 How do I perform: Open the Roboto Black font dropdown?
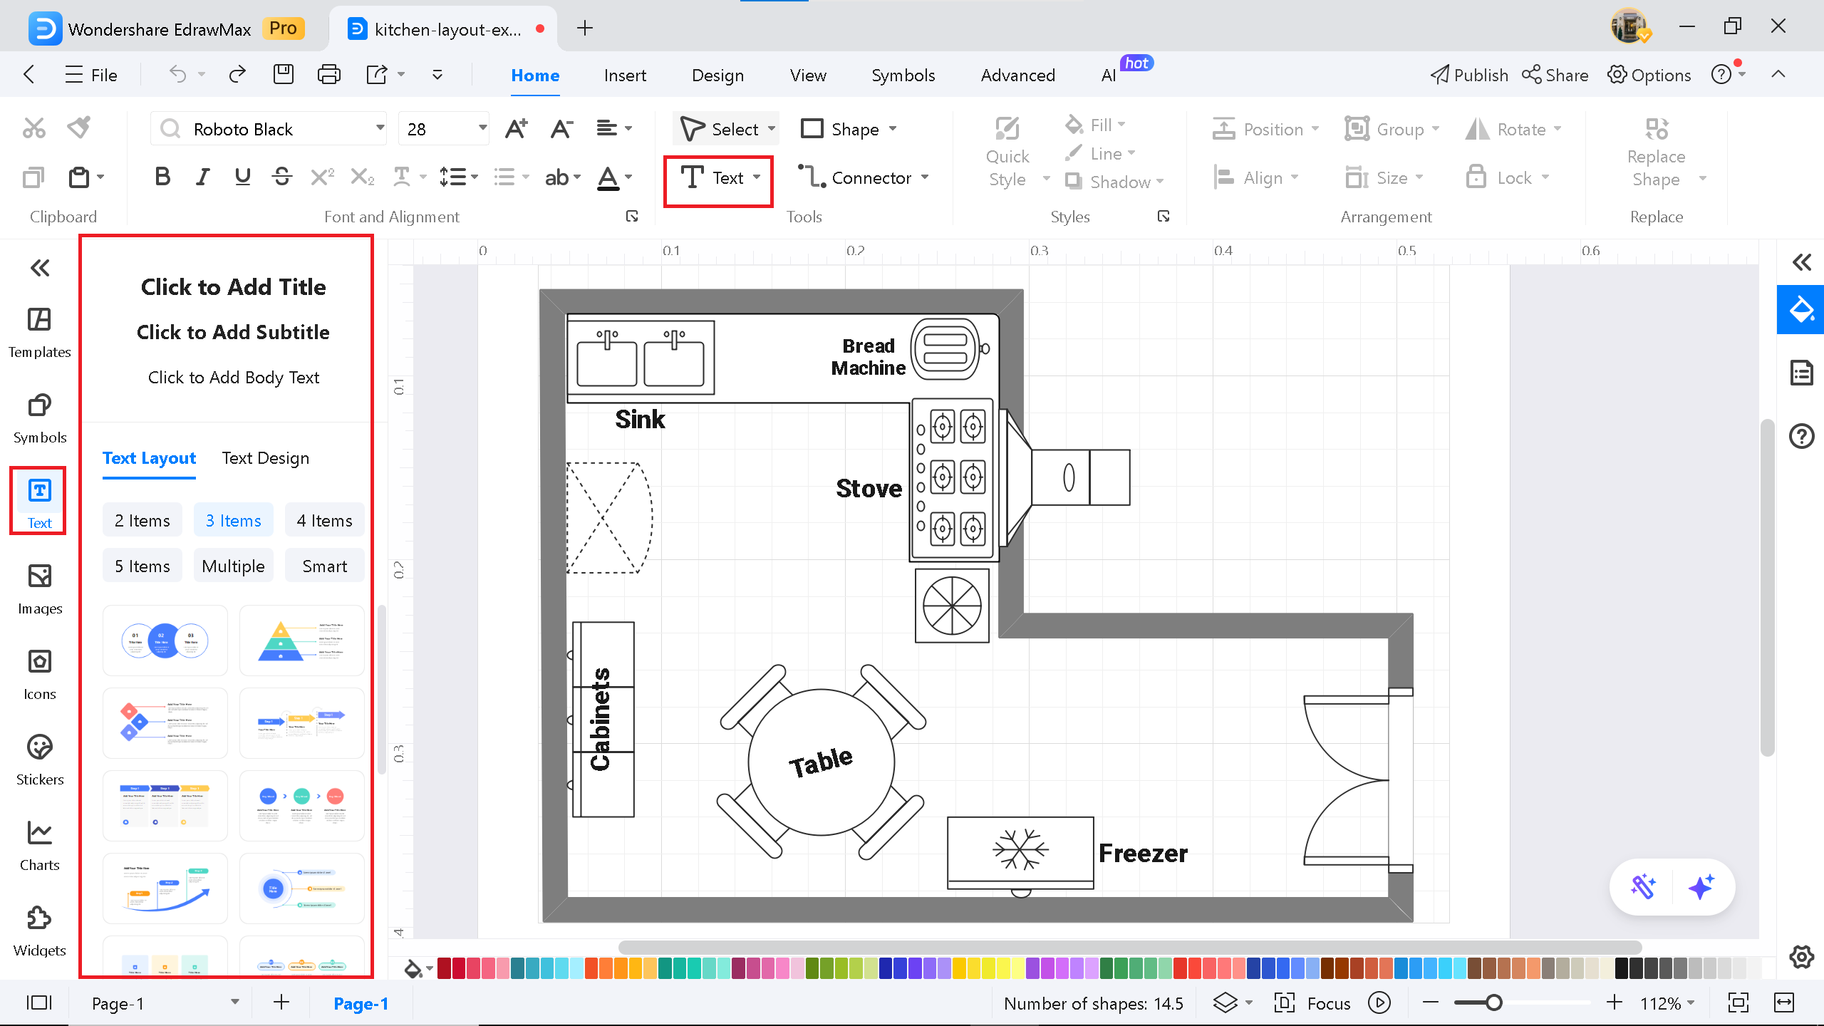pos(380,128)
